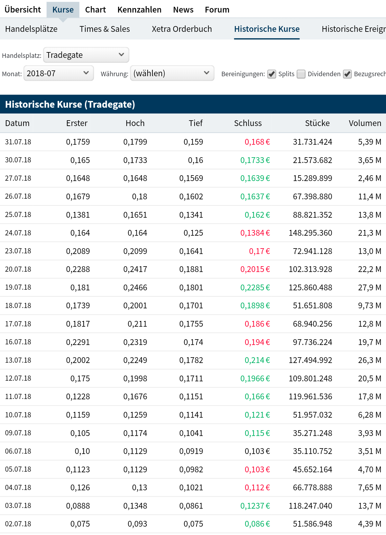Toggle the Splits adjustment checkbox

272,74
